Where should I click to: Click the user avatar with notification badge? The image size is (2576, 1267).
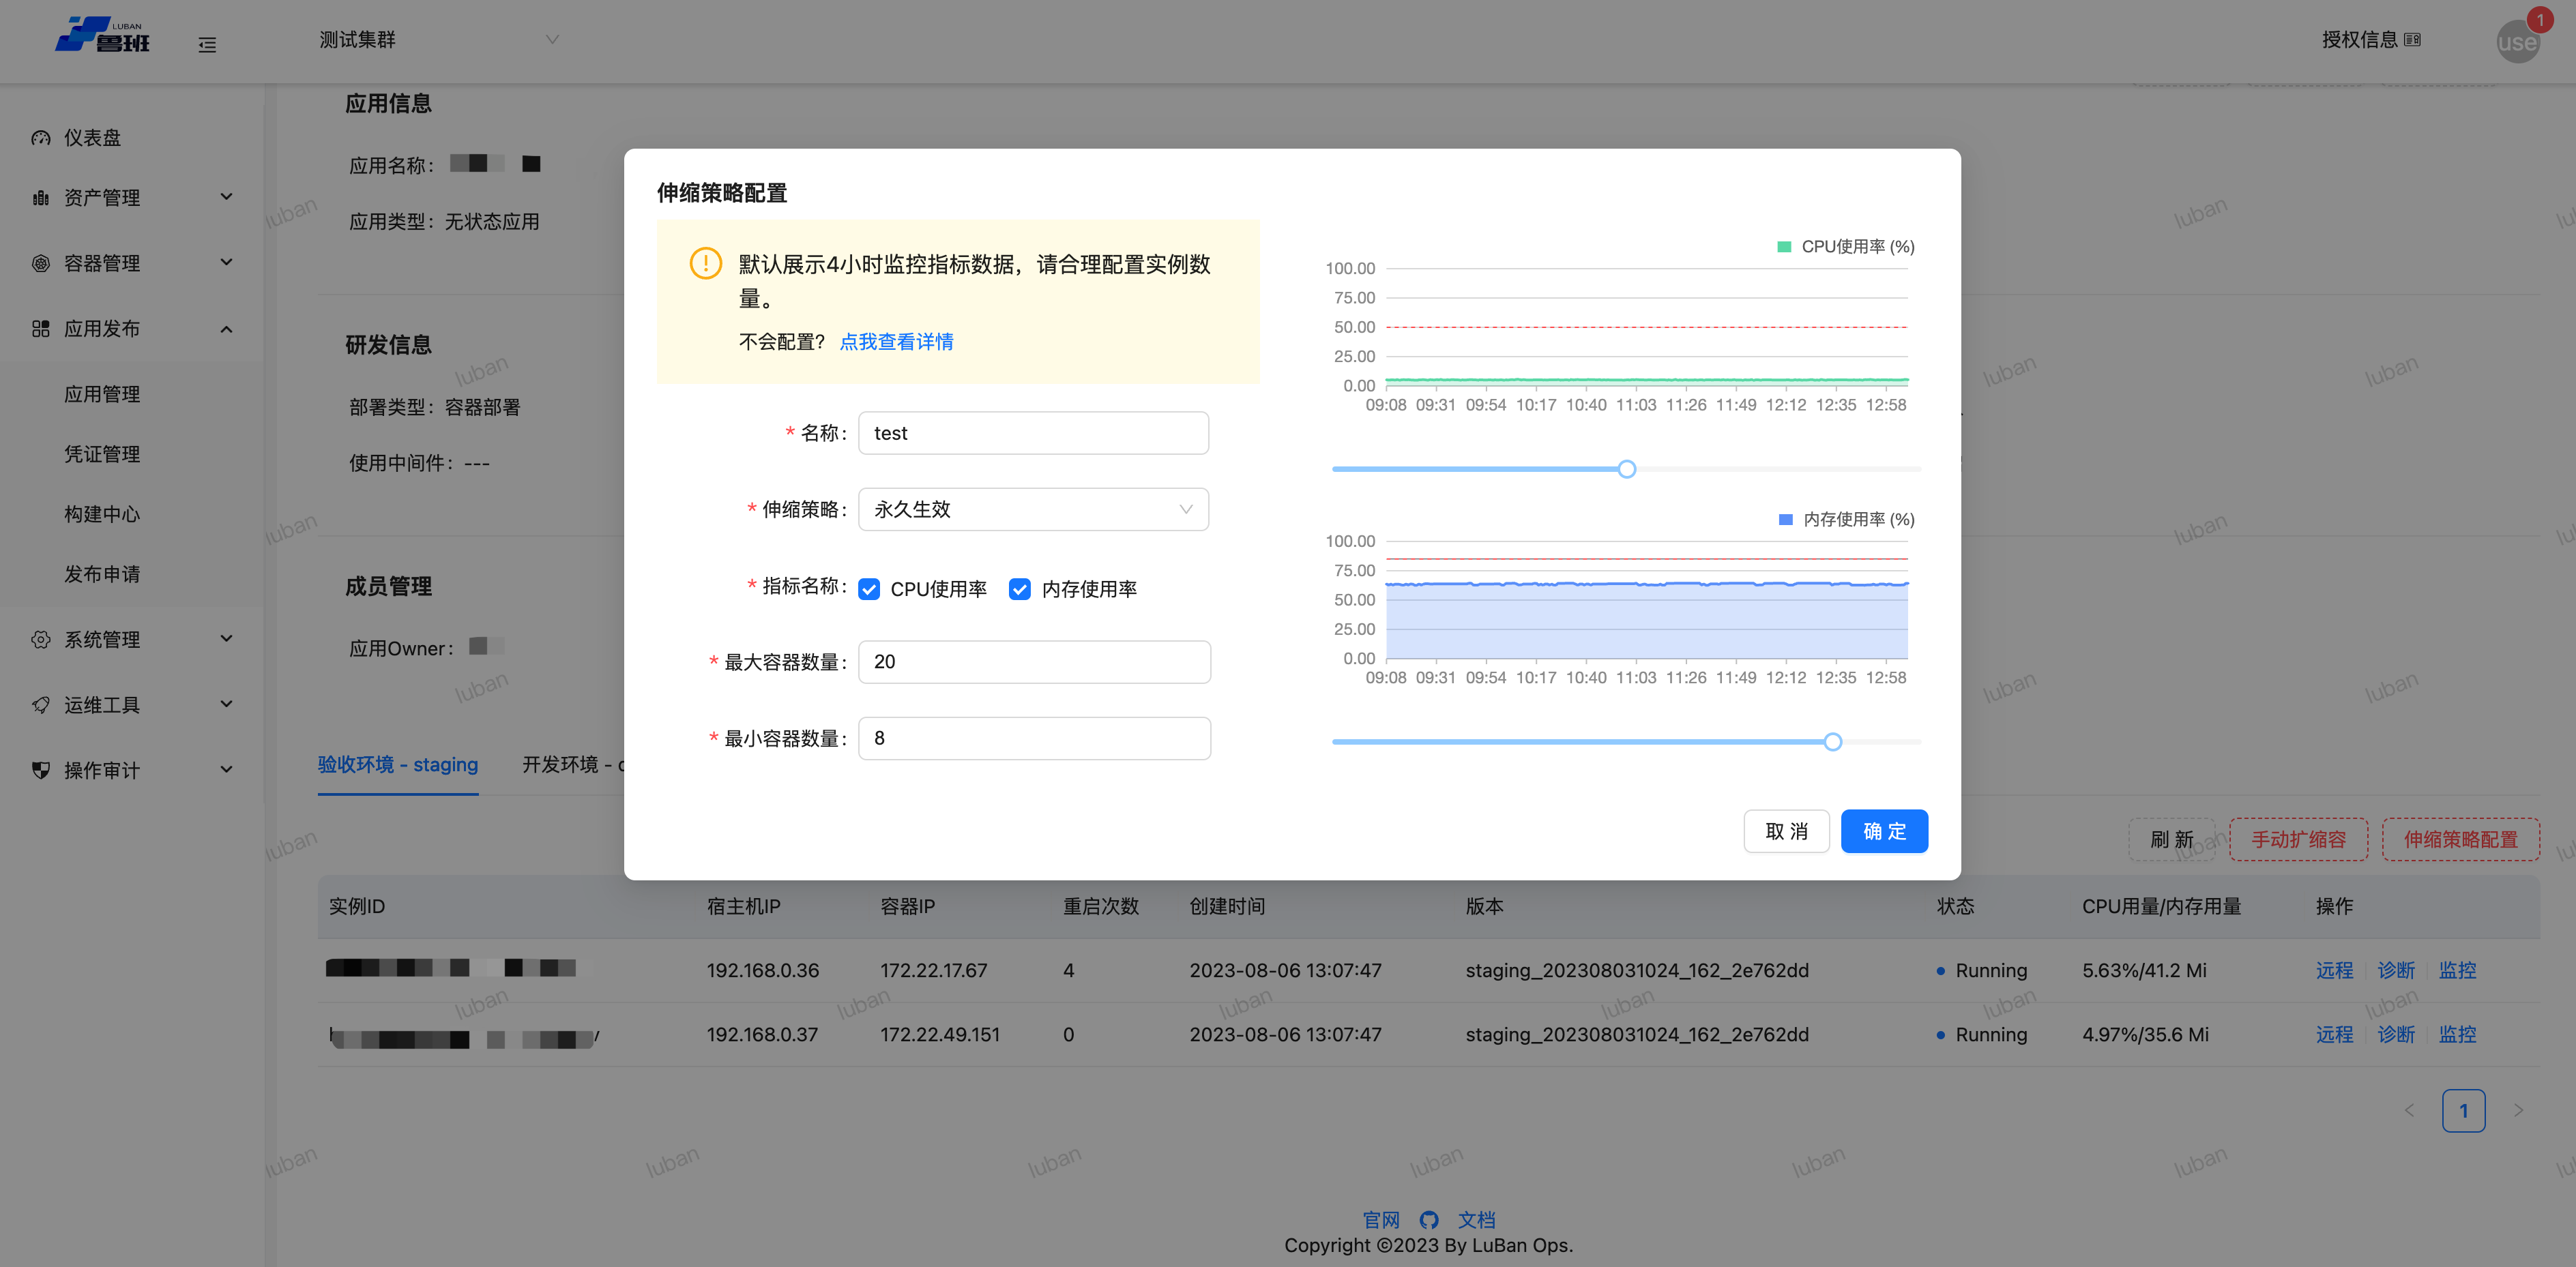(2517, 41)
